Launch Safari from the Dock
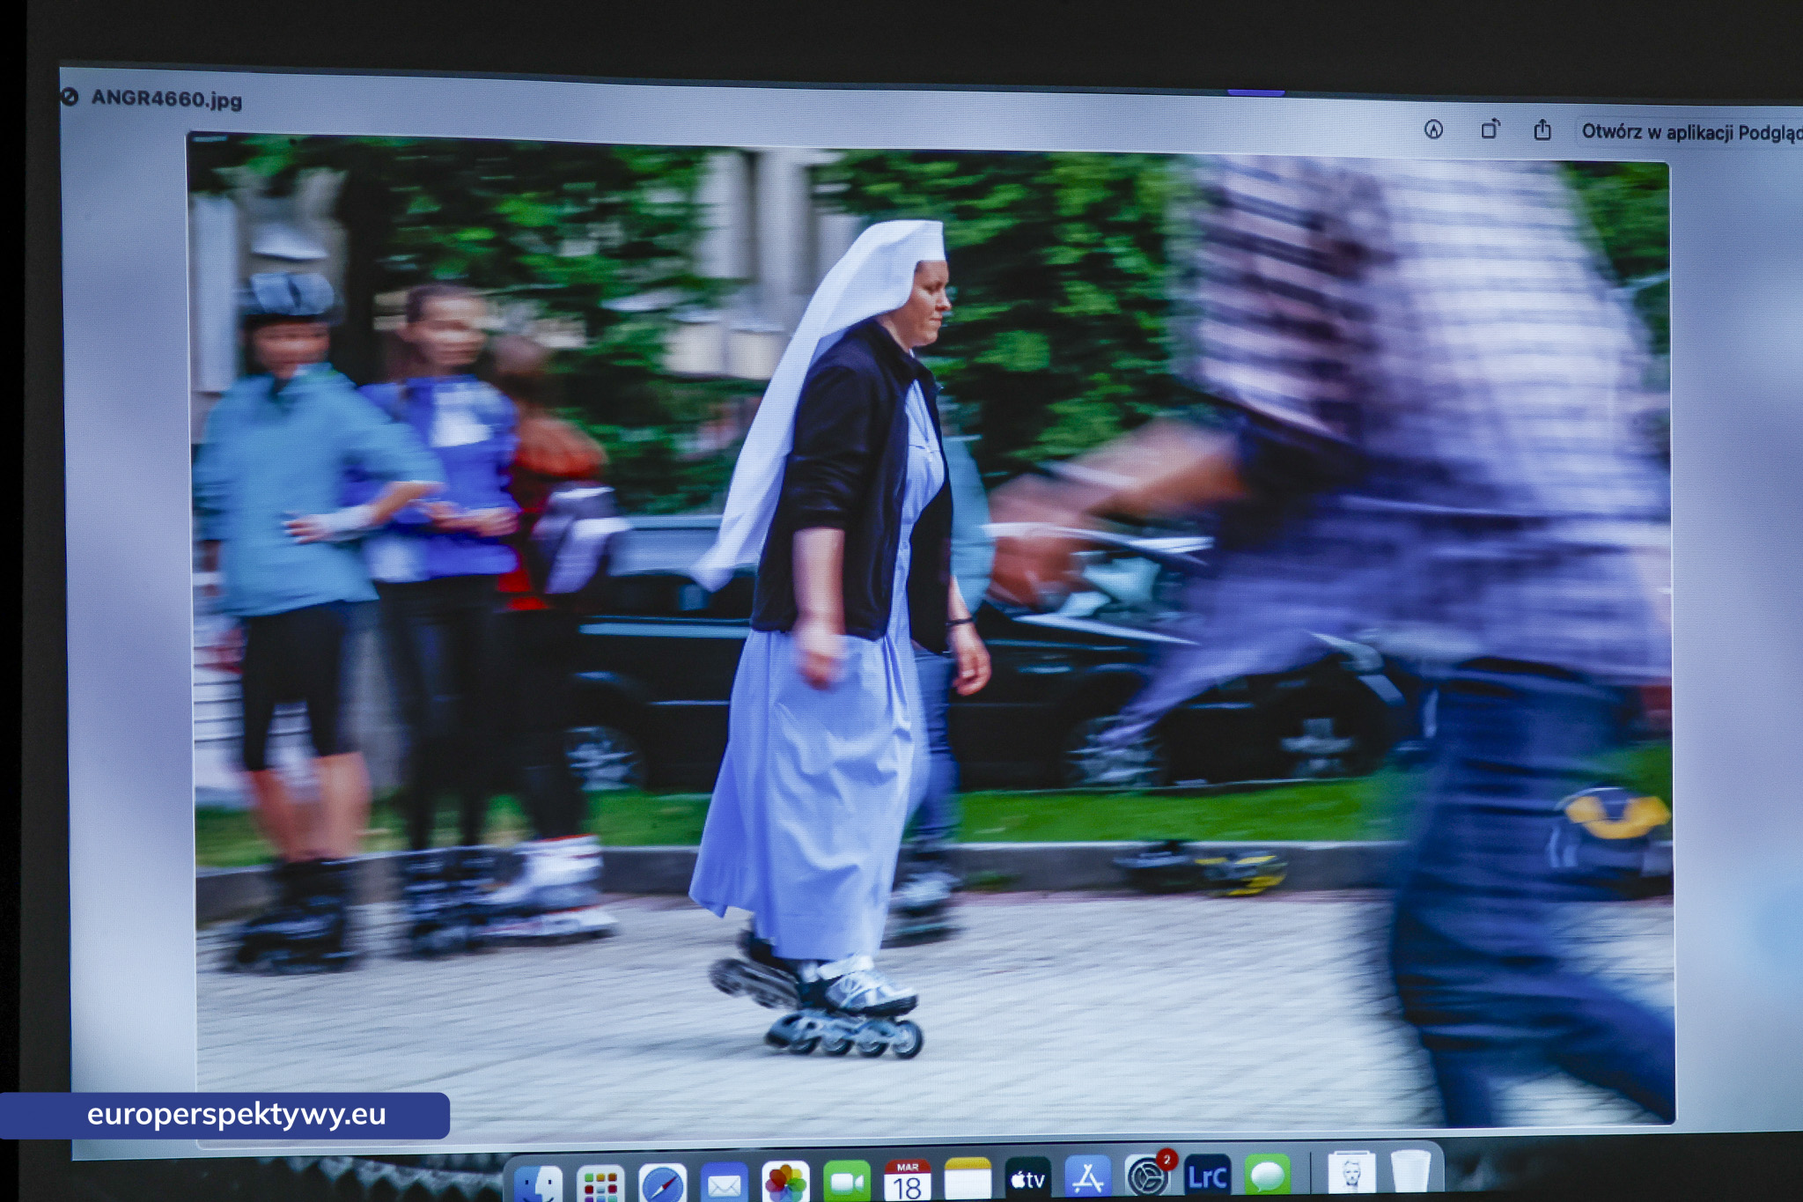Viewport: 1803px width, 1202px height. 662,1184
